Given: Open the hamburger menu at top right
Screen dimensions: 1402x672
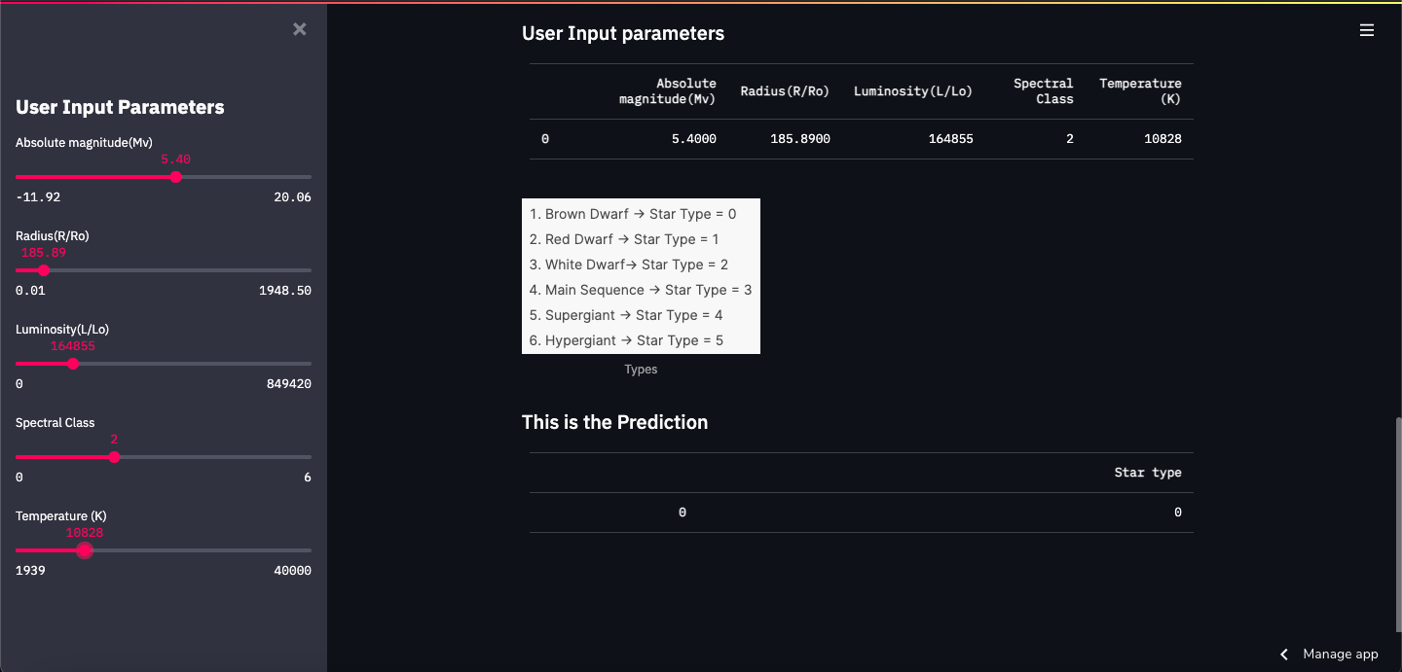Looking at the screenshot, I should [x=1367, y=30].
